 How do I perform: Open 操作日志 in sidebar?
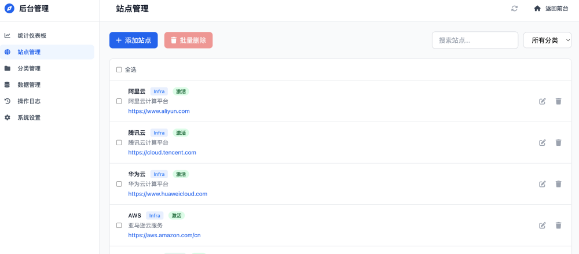tap(47, 101)
